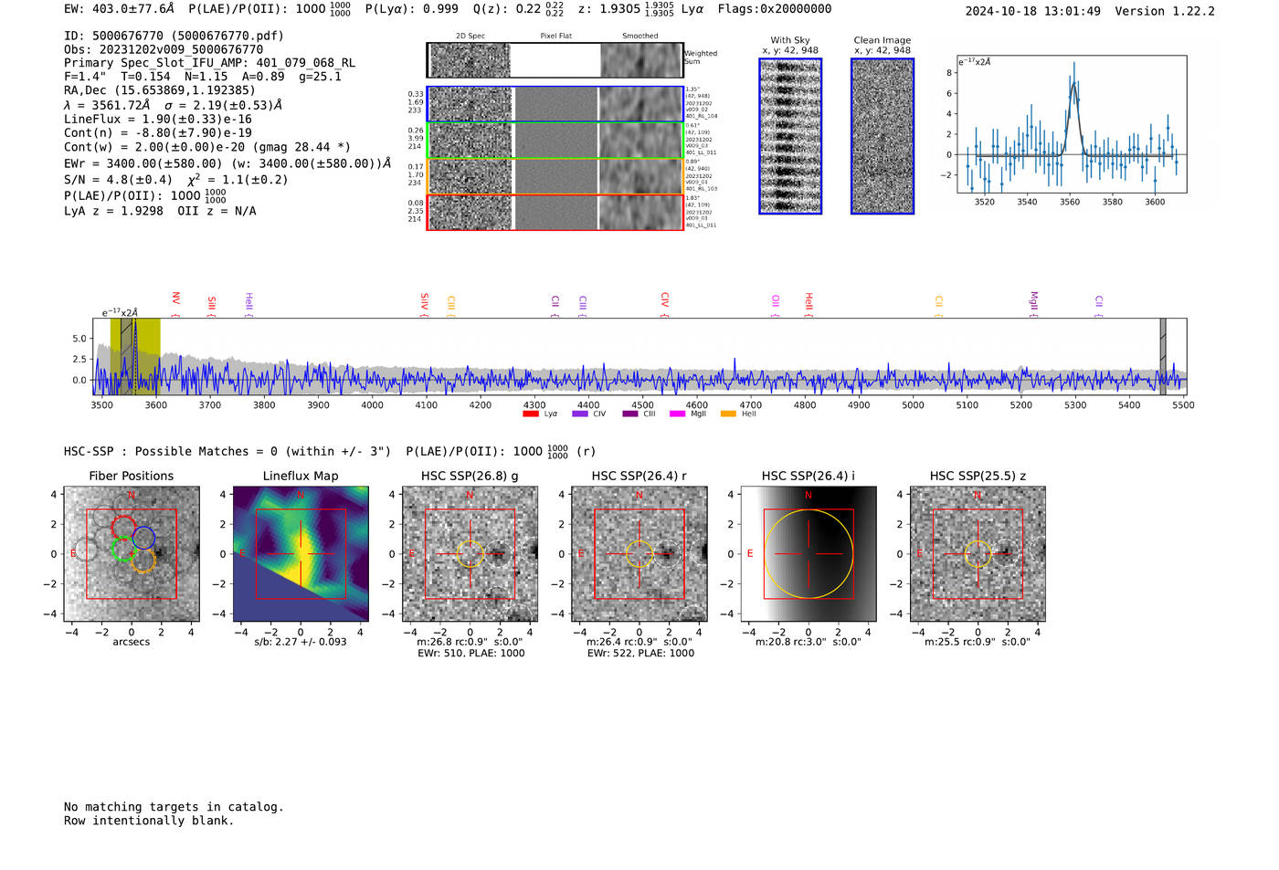Click the Q(z): 0.22 header value
Viewport: 1279px width, 870px height.
520,9
